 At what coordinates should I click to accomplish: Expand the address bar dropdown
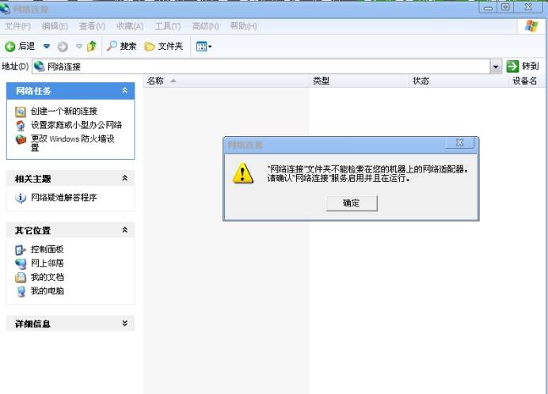(x=496, y=66)
